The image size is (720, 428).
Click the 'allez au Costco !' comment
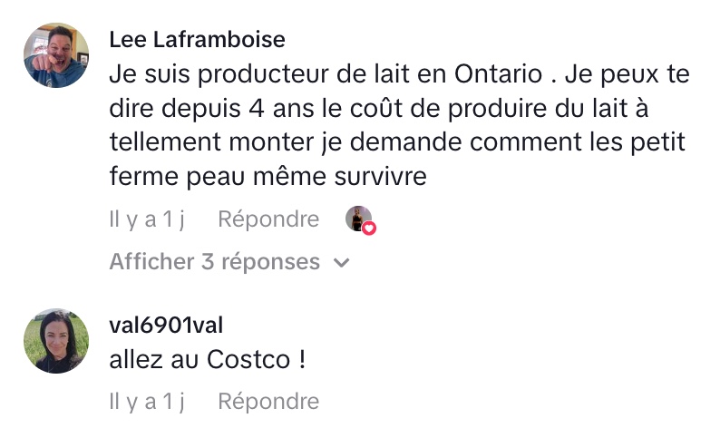pos(208,360)
